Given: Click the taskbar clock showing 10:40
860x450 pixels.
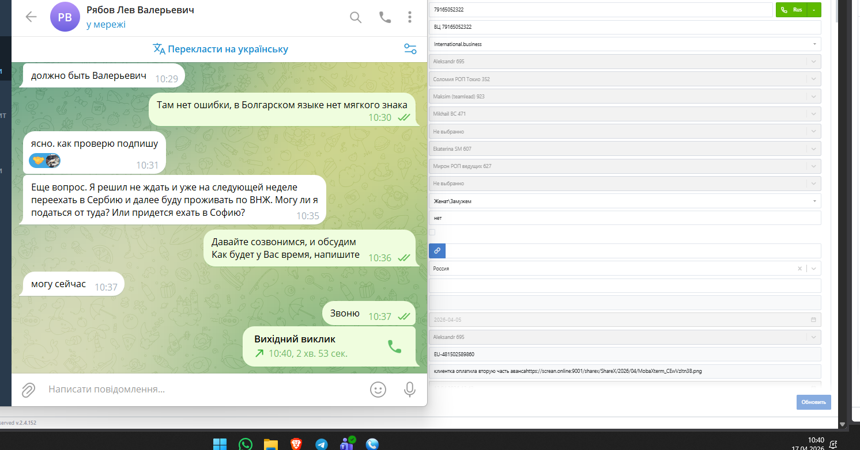Looking at the screenshot, I should [816, 440].
